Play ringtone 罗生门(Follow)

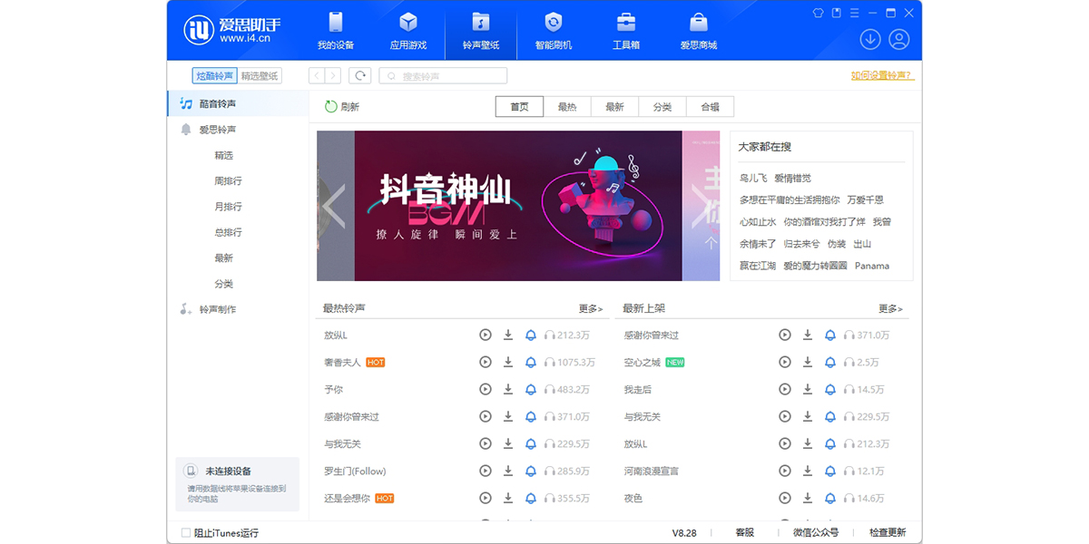486,471
